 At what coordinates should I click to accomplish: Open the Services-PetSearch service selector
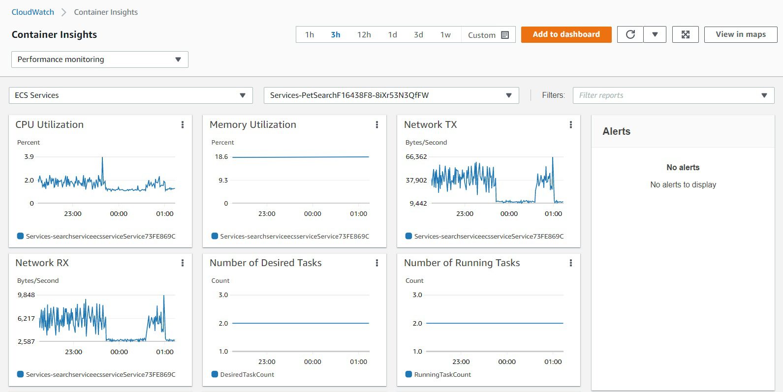[391, 95]
